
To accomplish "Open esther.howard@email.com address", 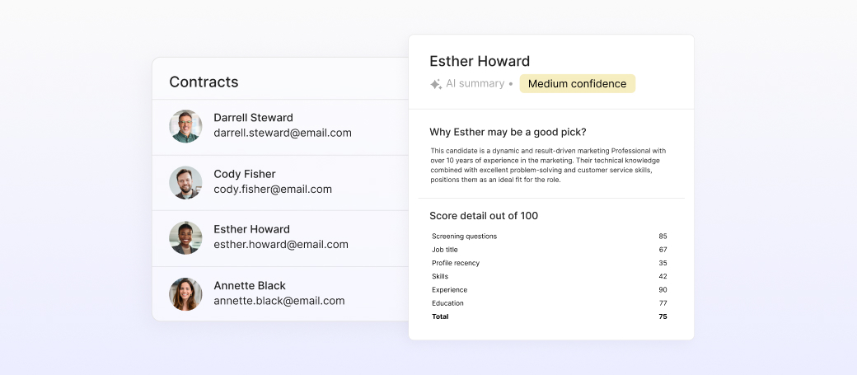I will coord(281,244).
